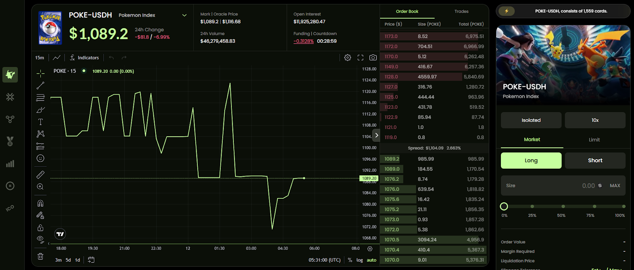The height and width of the screenshot is (270, 634).
Task: Set the size slider to 50%
Action: [563, 206]
